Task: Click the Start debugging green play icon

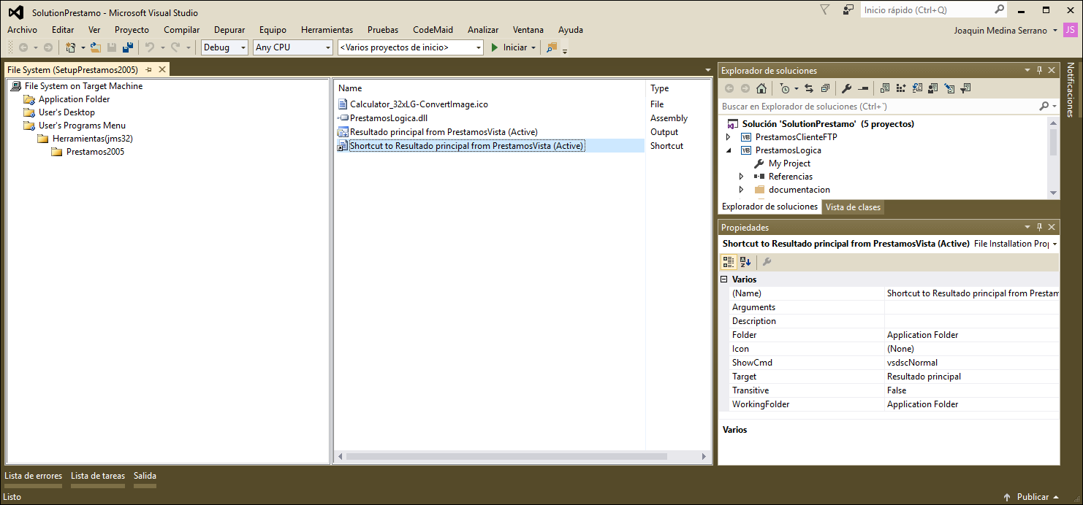Action: (x=495, y=47)
